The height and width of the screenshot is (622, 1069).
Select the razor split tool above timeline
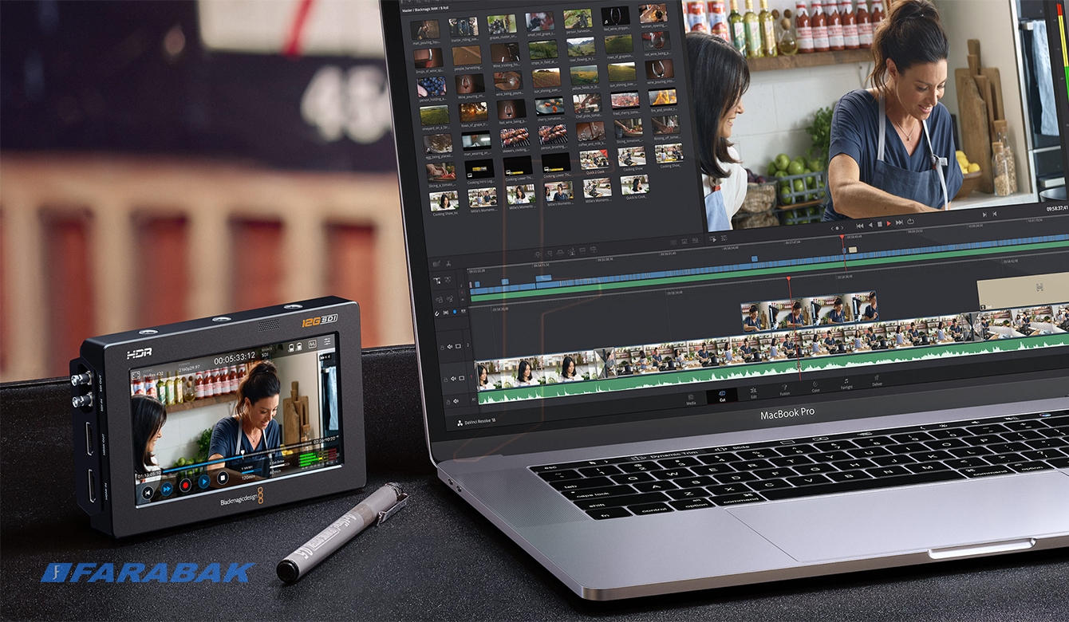448,264
